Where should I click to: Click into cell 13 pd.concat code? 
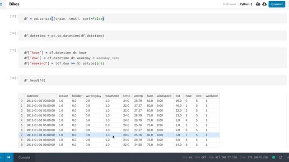pos(153,18)
